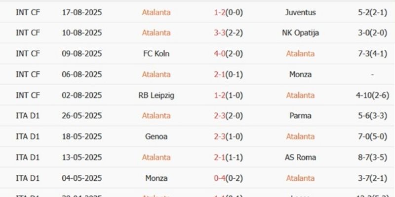Image resolution: width=395 pixels, height=197 pixels.
Task: Click the 0-4(0-2) match score
Action: [x=227, y=178]
